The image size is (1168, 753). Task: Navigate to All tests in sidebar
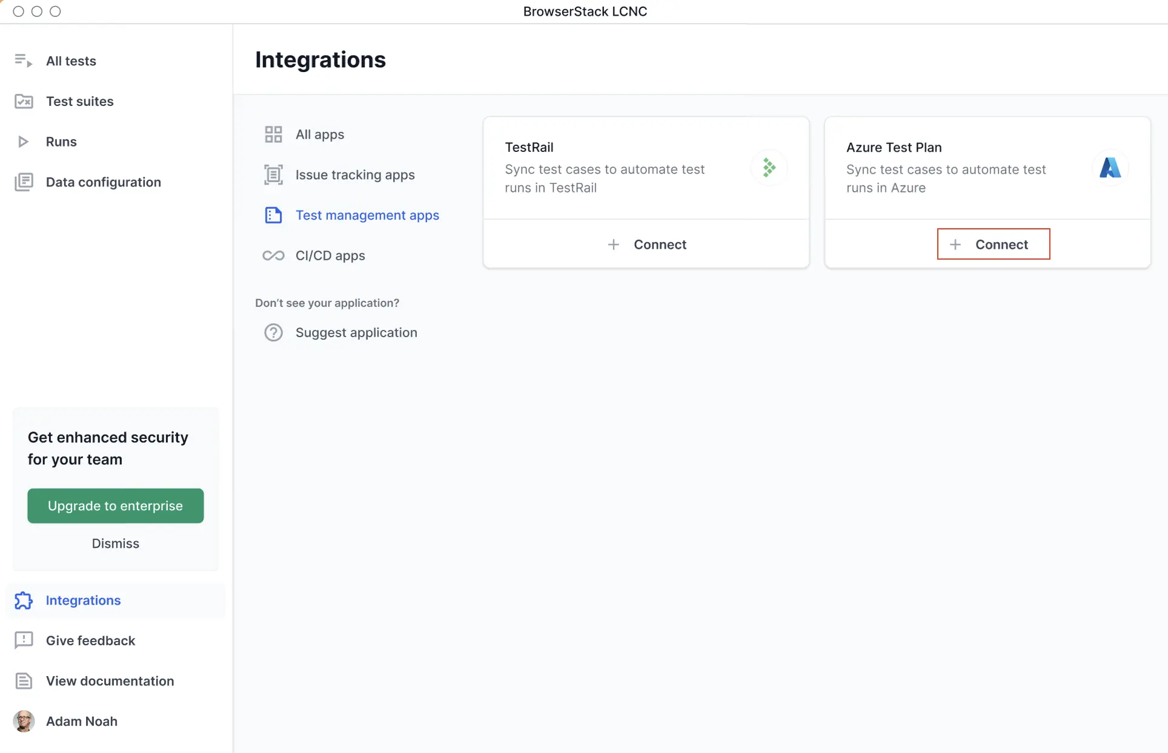(71, 61)
